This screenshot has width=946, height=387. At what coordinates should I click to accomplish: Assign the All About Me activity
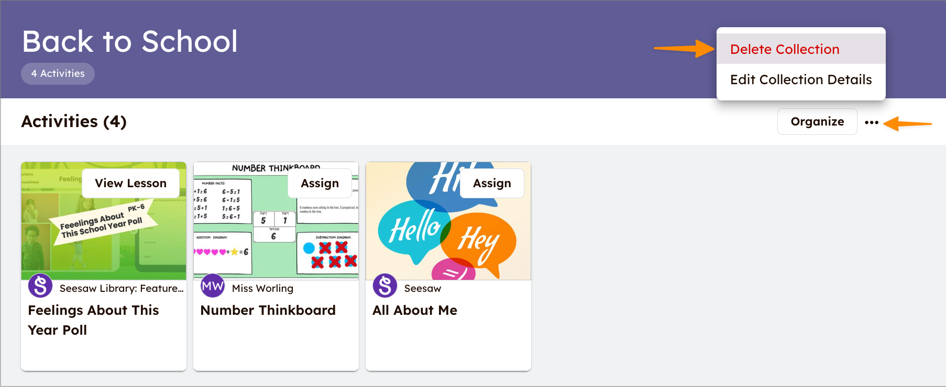coord(491,183)
